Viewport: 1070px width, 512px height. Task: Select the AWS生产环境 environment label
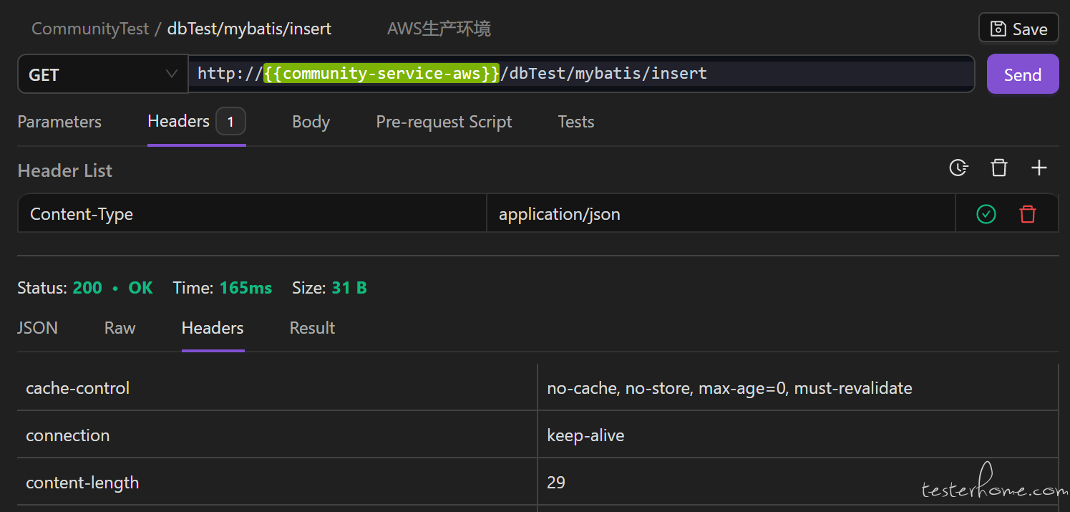pyautogui.click(x=439, y=29)
